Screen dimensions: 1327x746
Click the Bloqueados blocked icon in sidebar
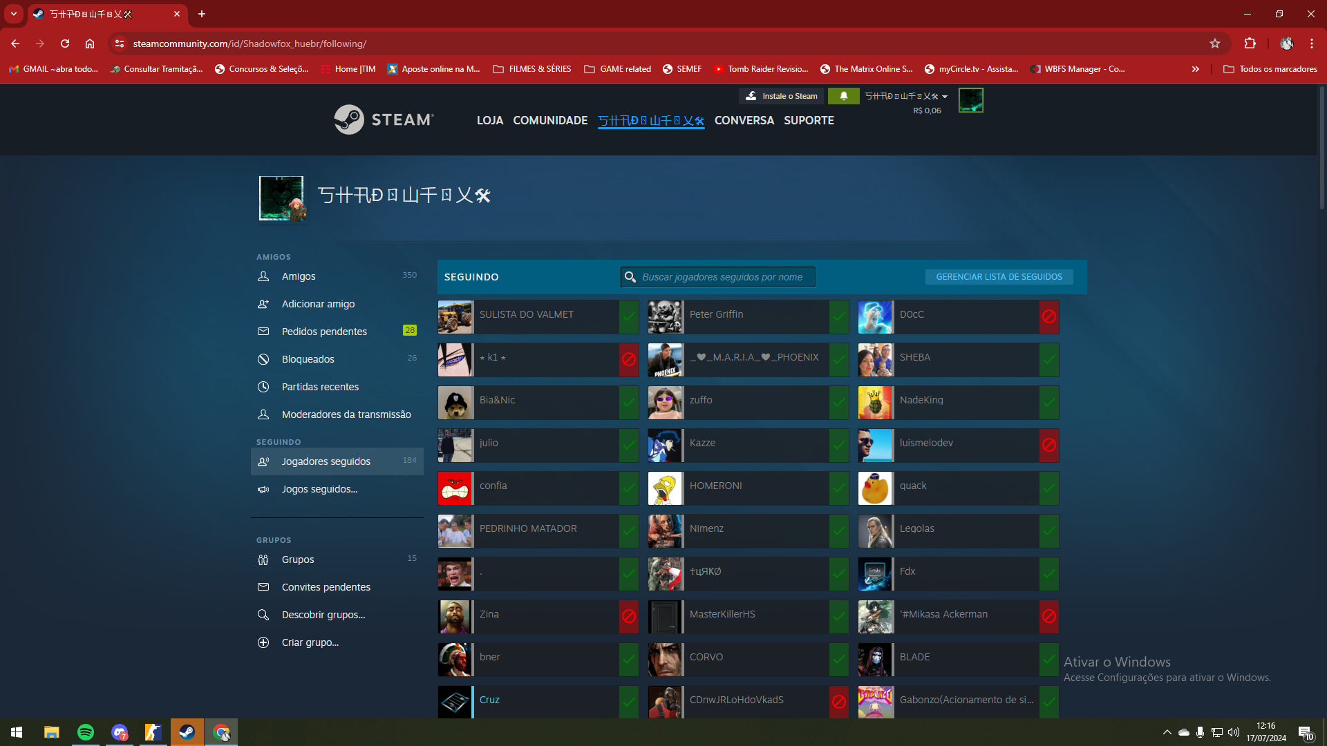pyautogui.click(x=263, y=359)
